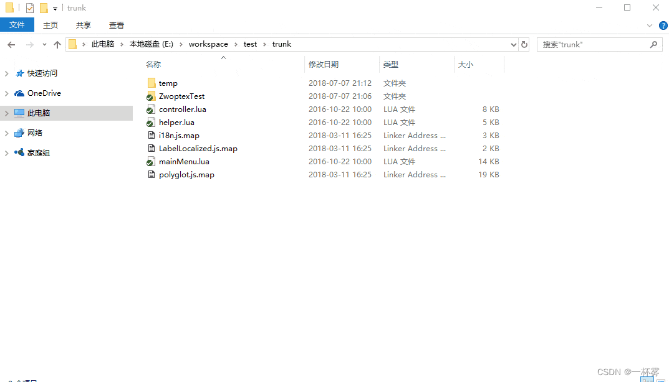Click the LabelLocalized.js.map file name
Viewport: 669px width, 382px height.
pos(198,149)
